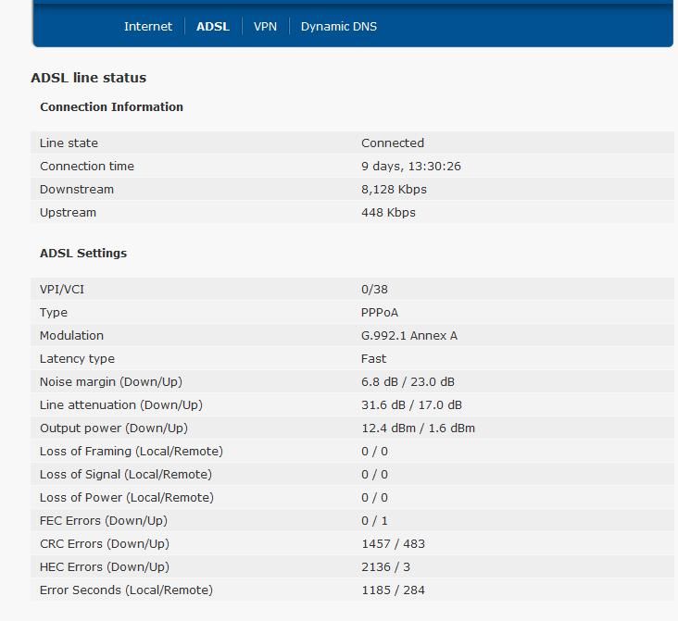Open the Internet tab
This screenshot has height=621, width=678.
(148, 27)
